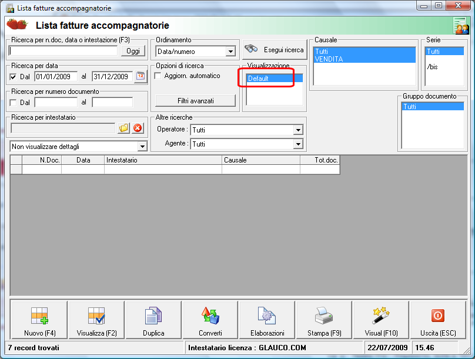The width and height of the screenshot is (475, 359).
Task: Open the Elaborazioni processing tools
Action: click(x=267, y=320)
